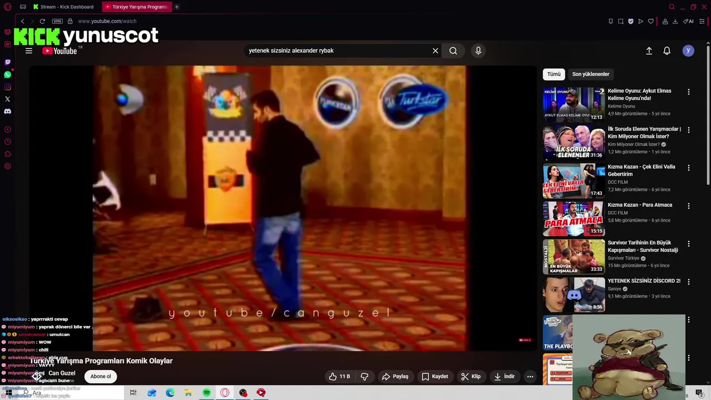Image resolution: width=711 pixels, height=400 pixels.
Task: Open Microsoft Edge from the taskbar
Action: [x=170, y=393]
